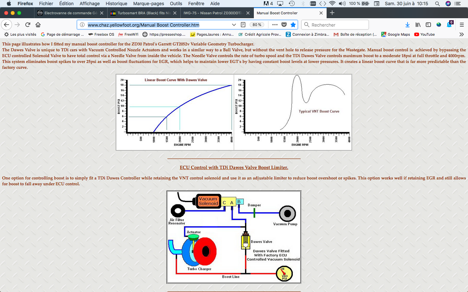Viewport: 468px width, 292px height.
Task: Reload the current page
Action: coord(28,25)
